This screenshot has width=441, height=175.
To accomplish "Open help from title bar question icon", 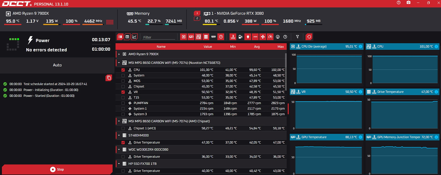I will 399,2.
